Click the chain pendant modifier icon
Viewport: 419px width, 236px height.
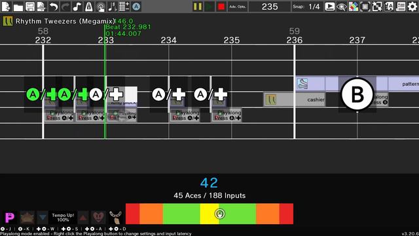pyautogui.click(x=116, y=217)
